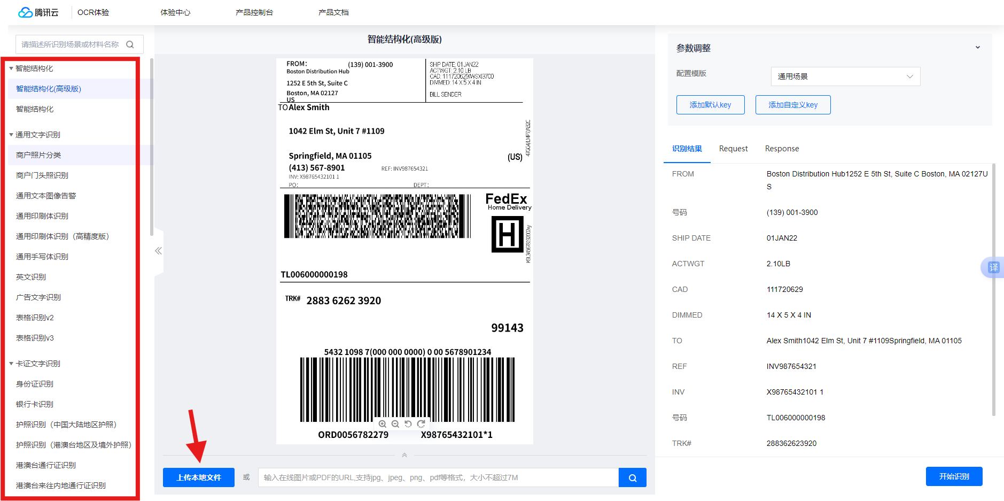Switch to the 识别结果 tab
Image resolution: width=1004 pixels, height=501 pixels.
coord(687,149)
